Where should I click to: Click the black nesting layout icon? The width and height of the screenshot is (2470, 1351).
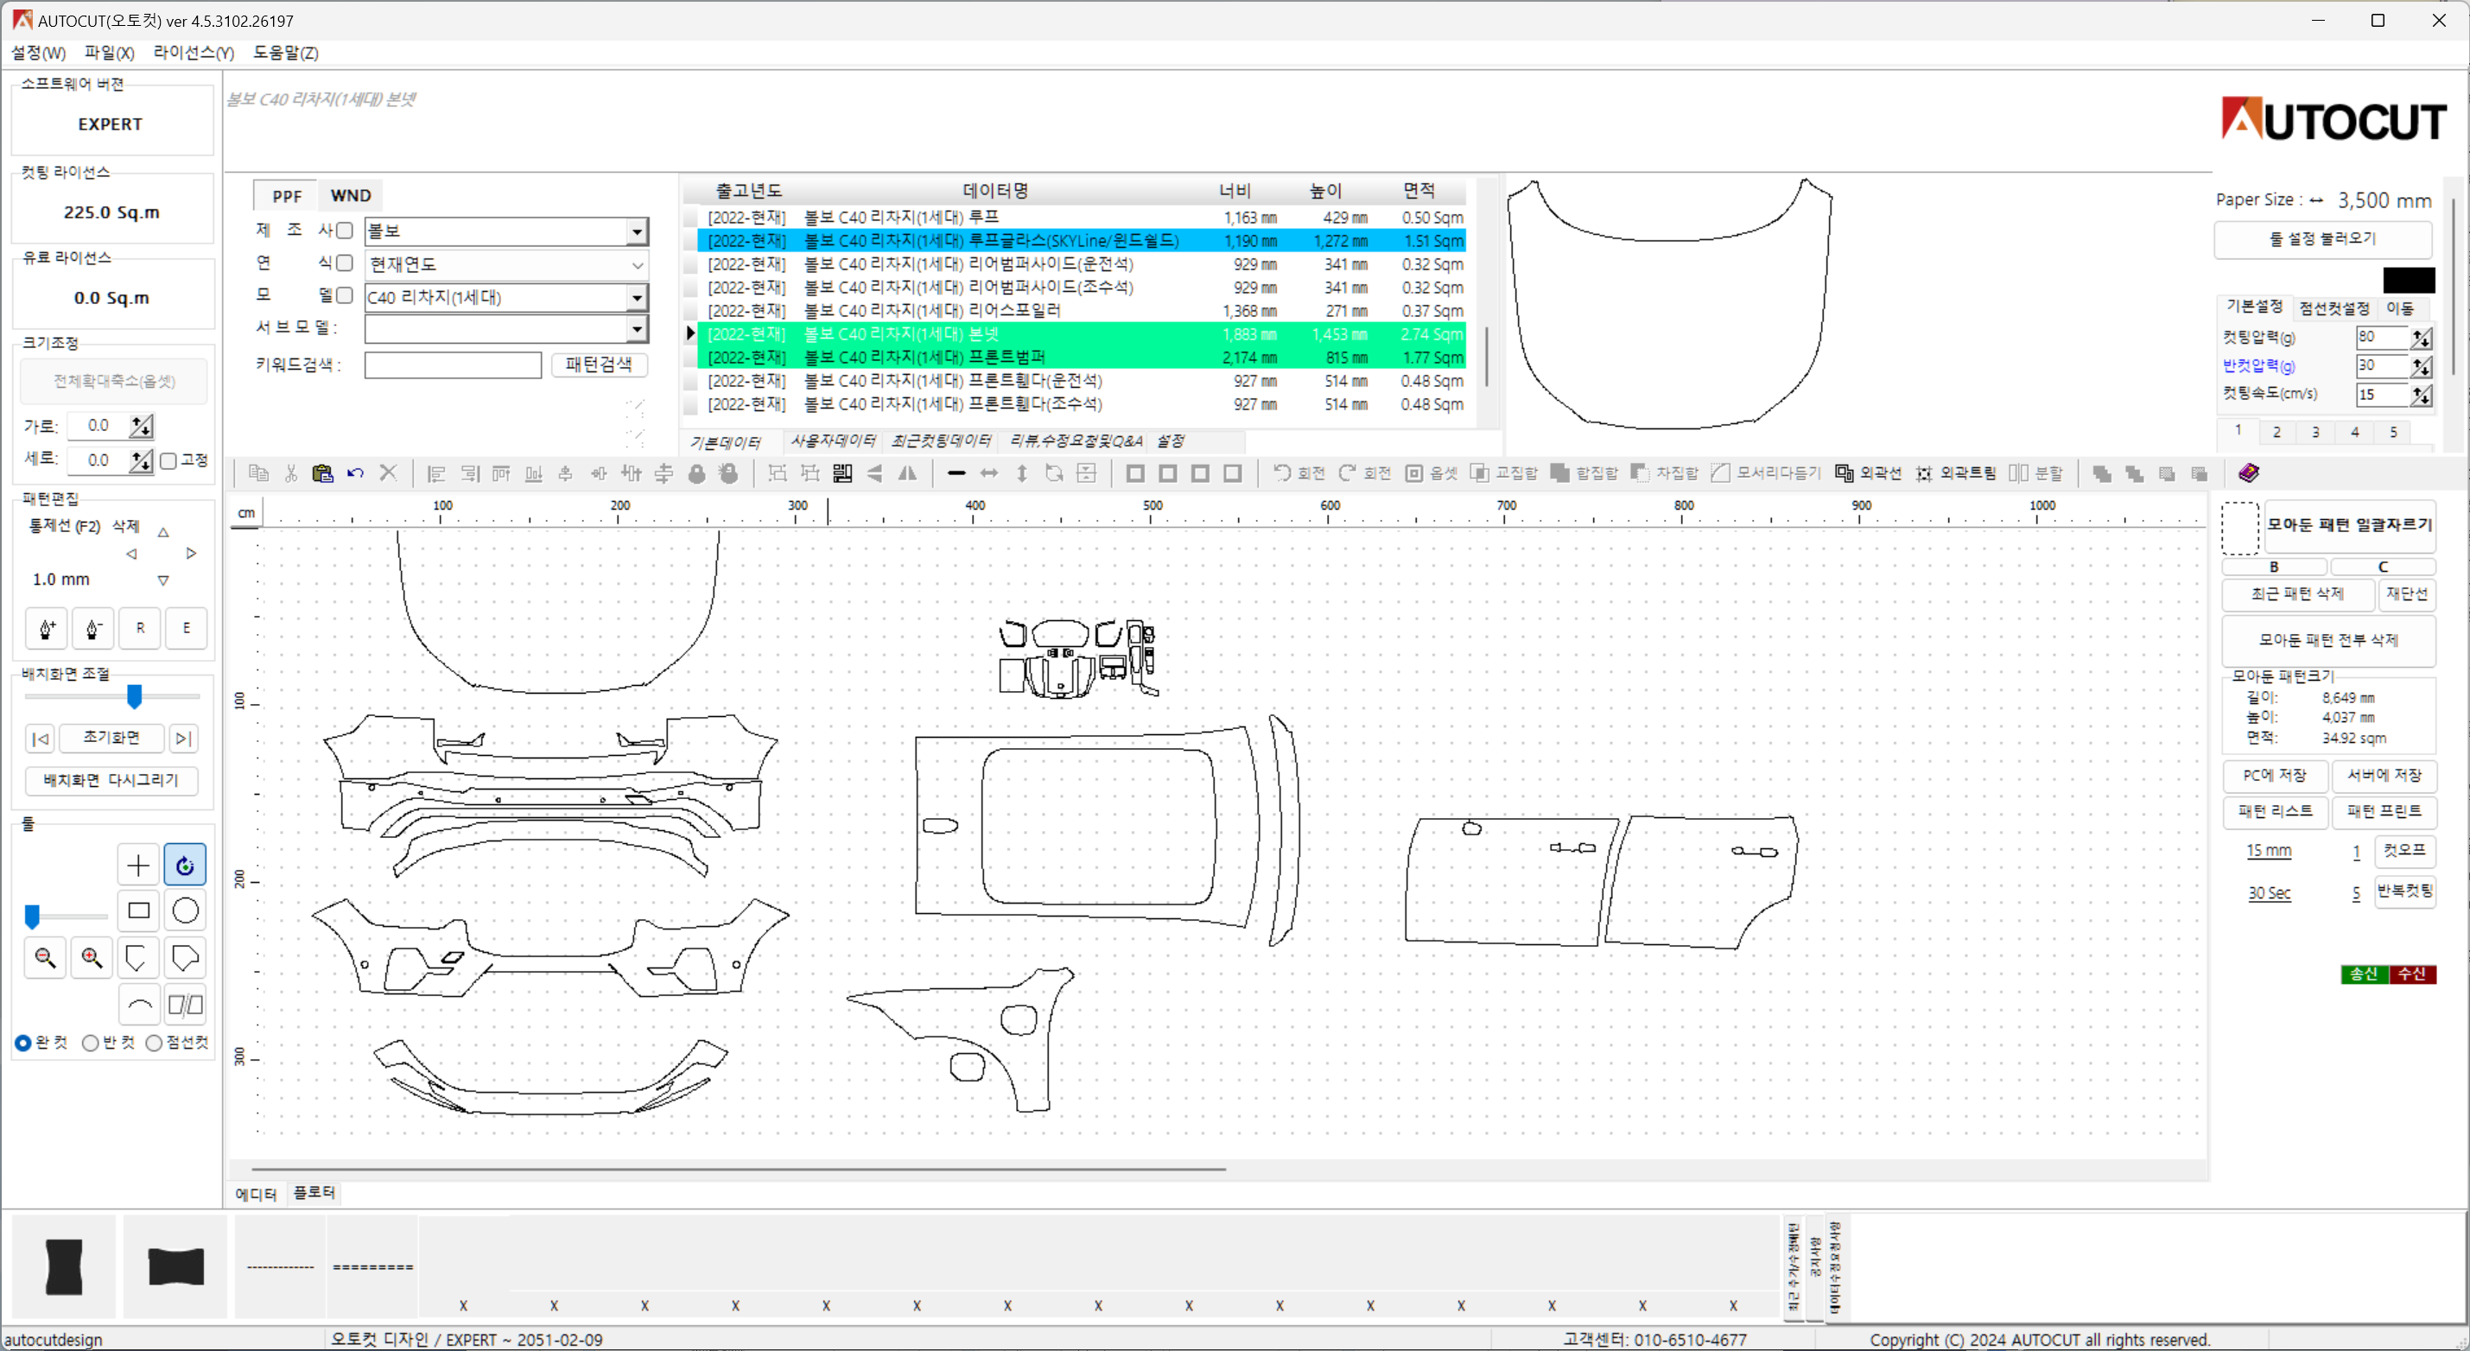pyautogui.click(x=843, y=473)
